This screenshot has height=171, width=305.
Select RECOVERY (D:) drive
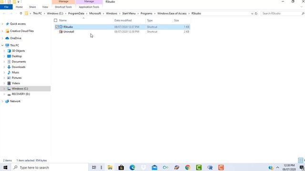click(21, 94)
